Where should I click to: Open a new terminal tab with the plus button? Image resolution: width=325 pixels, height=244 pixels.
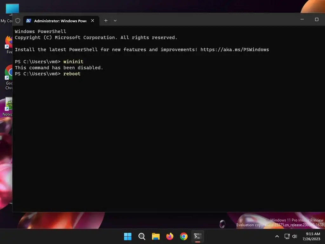(x=106, y=21)
